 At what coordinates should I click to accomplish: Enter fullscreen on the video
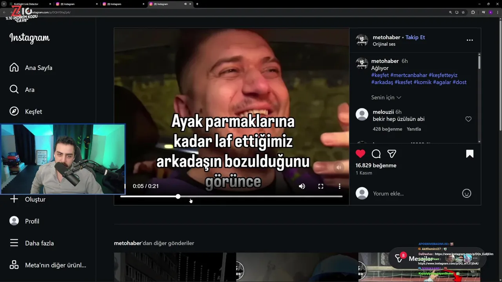pos(321,186)
